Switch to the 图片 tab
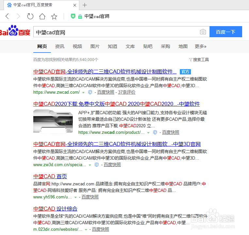The image size is (249, 235). [x=95, y=46]
